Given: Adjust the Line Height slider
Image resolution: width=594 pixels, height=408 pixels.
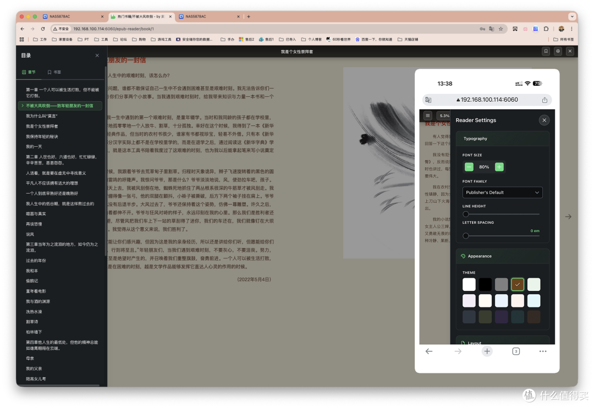Looking at the screenshot, I should [502, 214].
